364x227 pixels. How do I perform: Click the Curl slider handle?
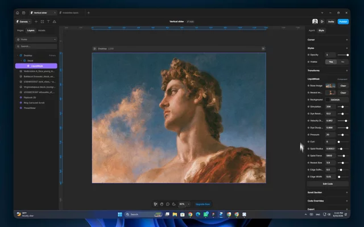click(x=339, y=142)
